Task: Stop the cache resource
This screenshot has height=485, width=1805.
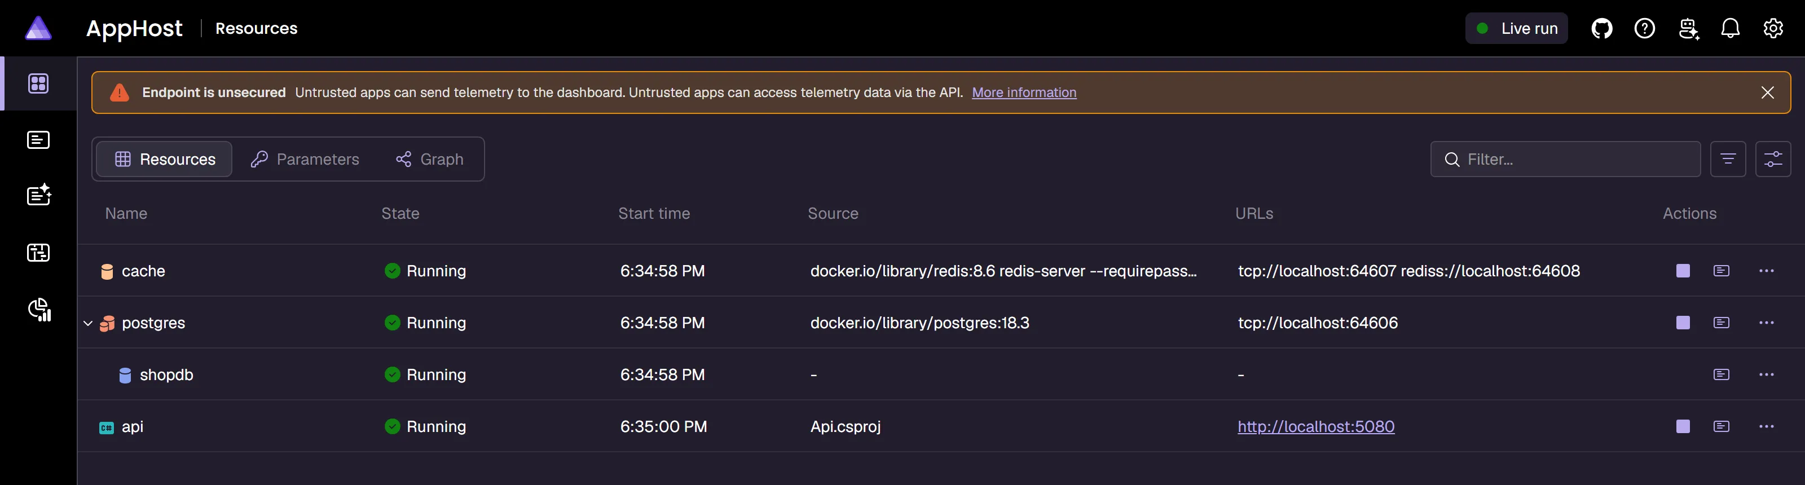Action: 1683,271
